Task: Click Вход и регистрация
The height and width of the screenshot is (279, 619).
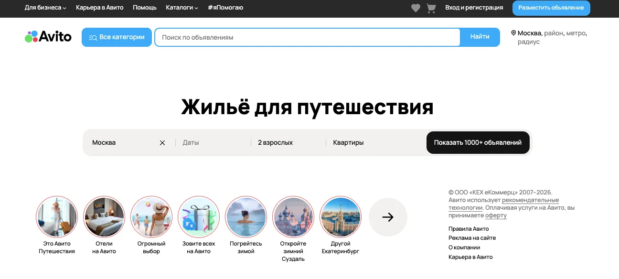Action: click(473, 8)
